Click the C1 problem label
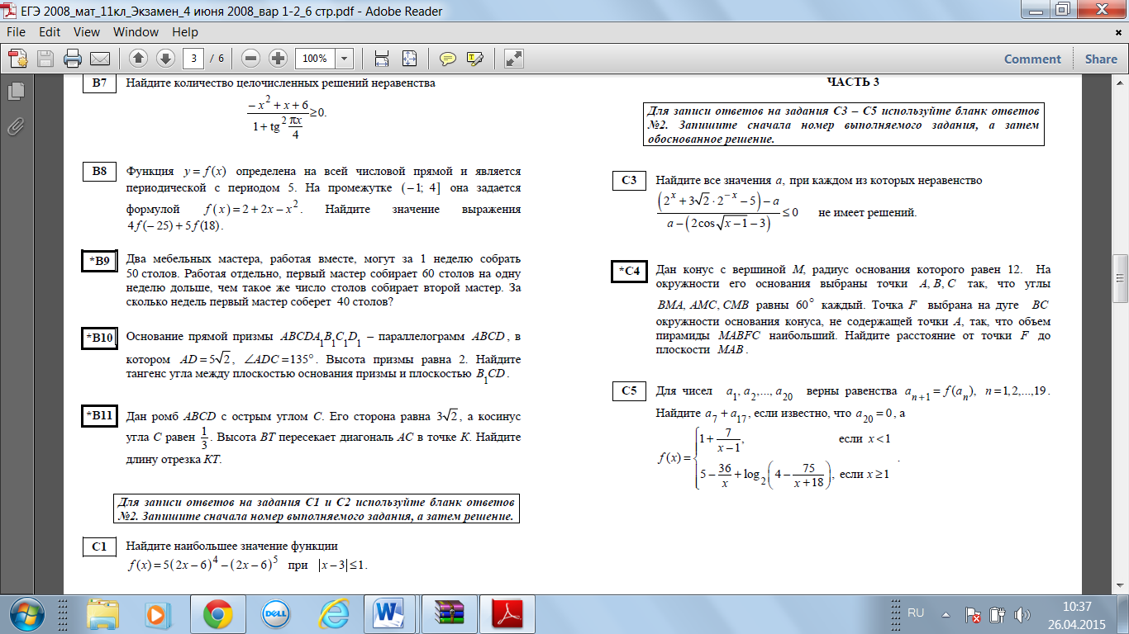The image size is (1129, 634). click(100, 546)
